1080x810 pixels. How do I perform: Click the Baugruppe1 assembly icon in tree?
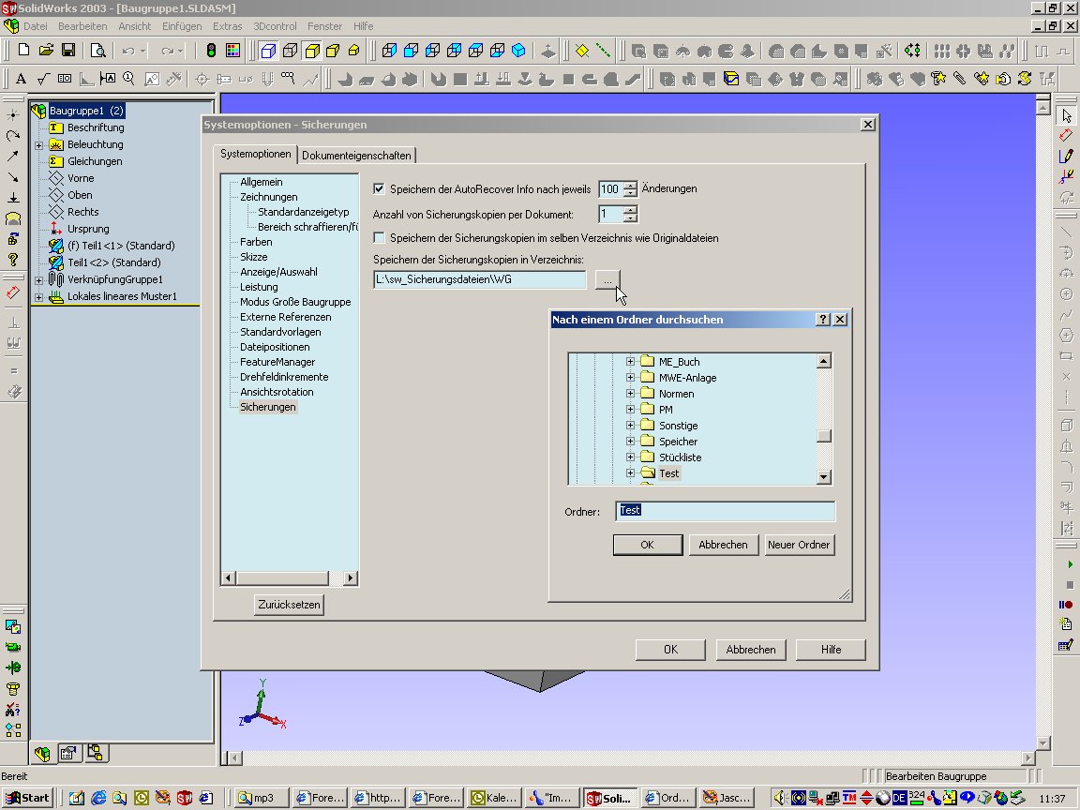(38, 111)
